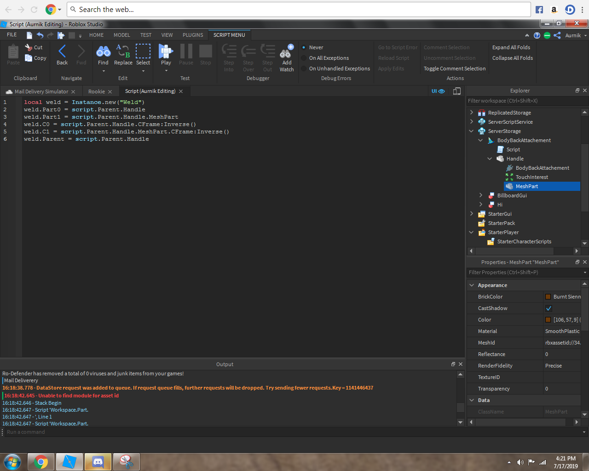Click Step Over in the Debugger
Image resolution: width=589 pixels, height=471 pixels.
pyautogui.click(x=248, y=55)
